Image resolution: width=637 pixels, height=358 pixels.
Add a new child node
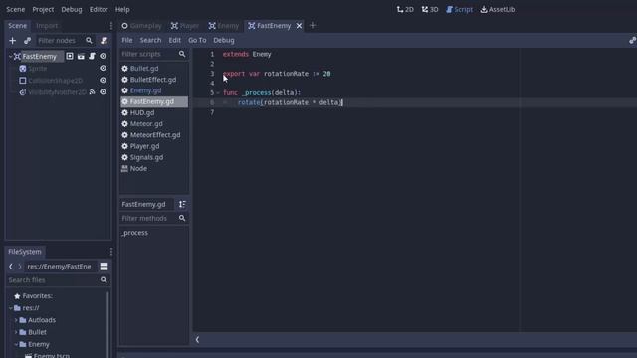click(x=13, y=41)
